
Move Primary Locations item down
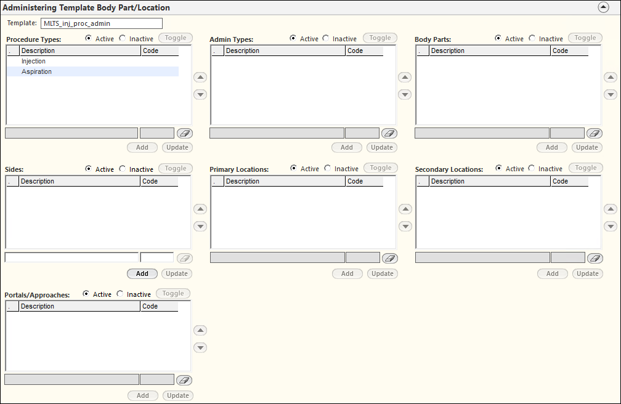[405, 227]
